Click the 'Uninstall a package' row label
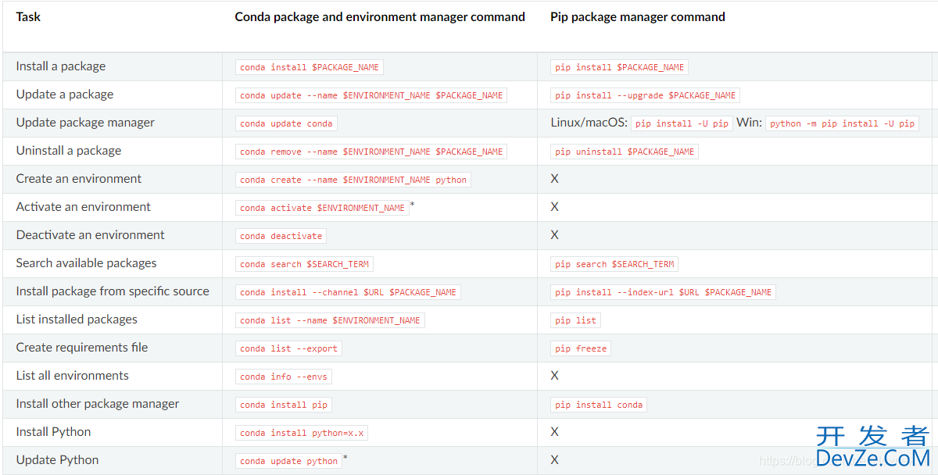 click(69, 151)
